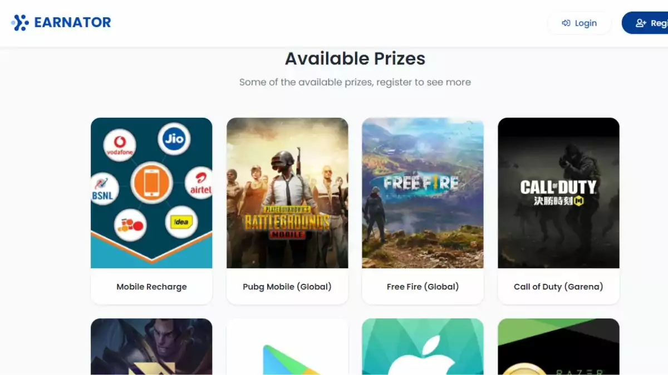Click the Earnator logo icon

pos(20,23)
